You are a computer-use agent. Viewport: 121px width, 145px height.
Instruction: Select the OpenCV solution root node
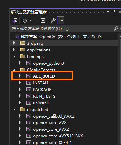61,37
